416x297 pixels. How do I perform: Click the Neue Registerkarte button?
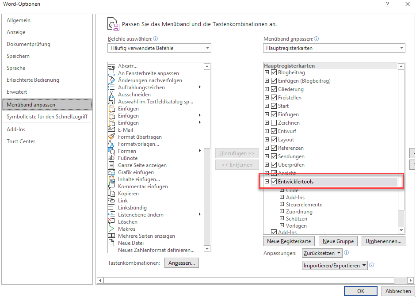tap(289, 241)
